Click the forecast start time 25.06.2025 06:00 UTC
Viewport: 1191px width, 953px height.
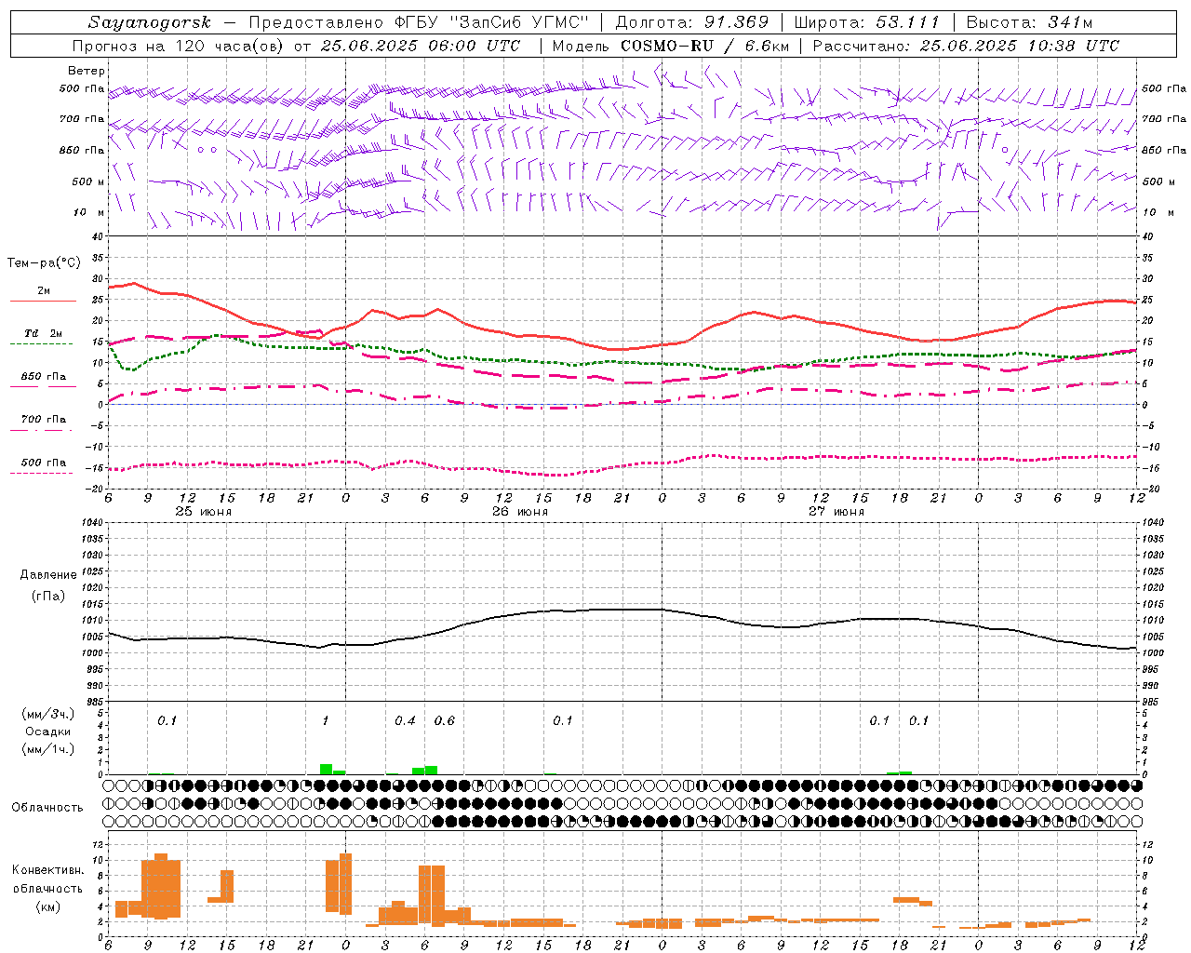421,46
